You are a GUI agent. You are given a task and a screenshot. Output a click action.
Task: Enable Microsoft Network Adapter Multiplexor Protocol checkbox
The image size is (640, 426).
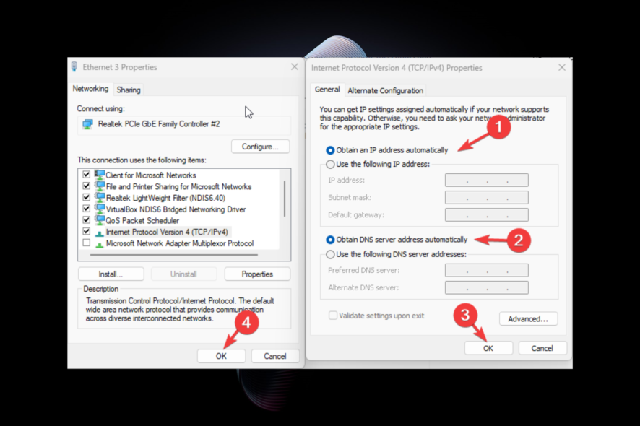tap(86, 243)
